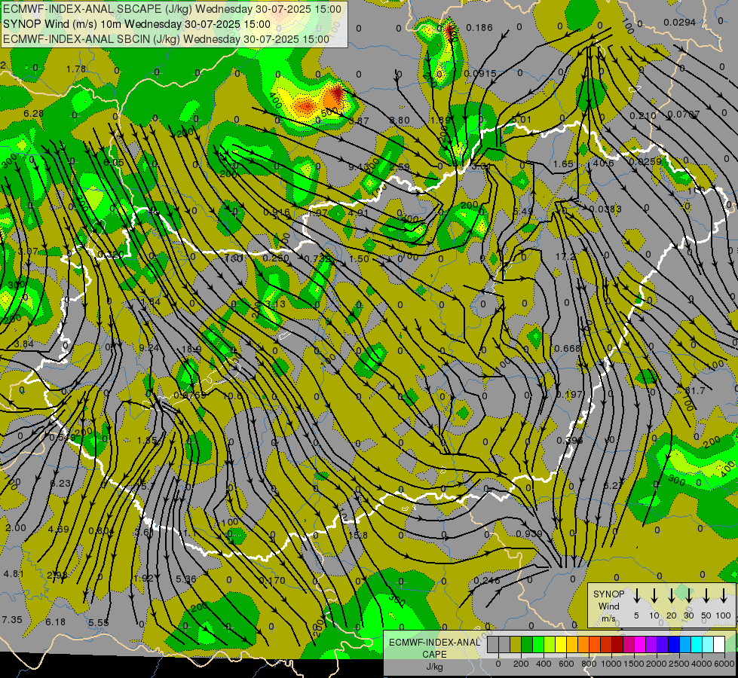Click the '0.0707' value on the map
Viewport: 738px width, 678px height.
[x=684, y=114]
